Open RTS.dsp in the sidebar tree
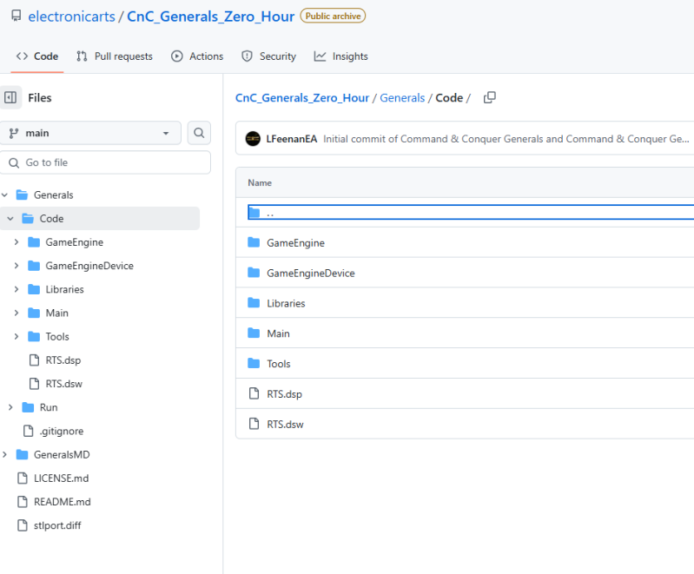The width and height of the screenshot is (694, 574). click(63, 360)
